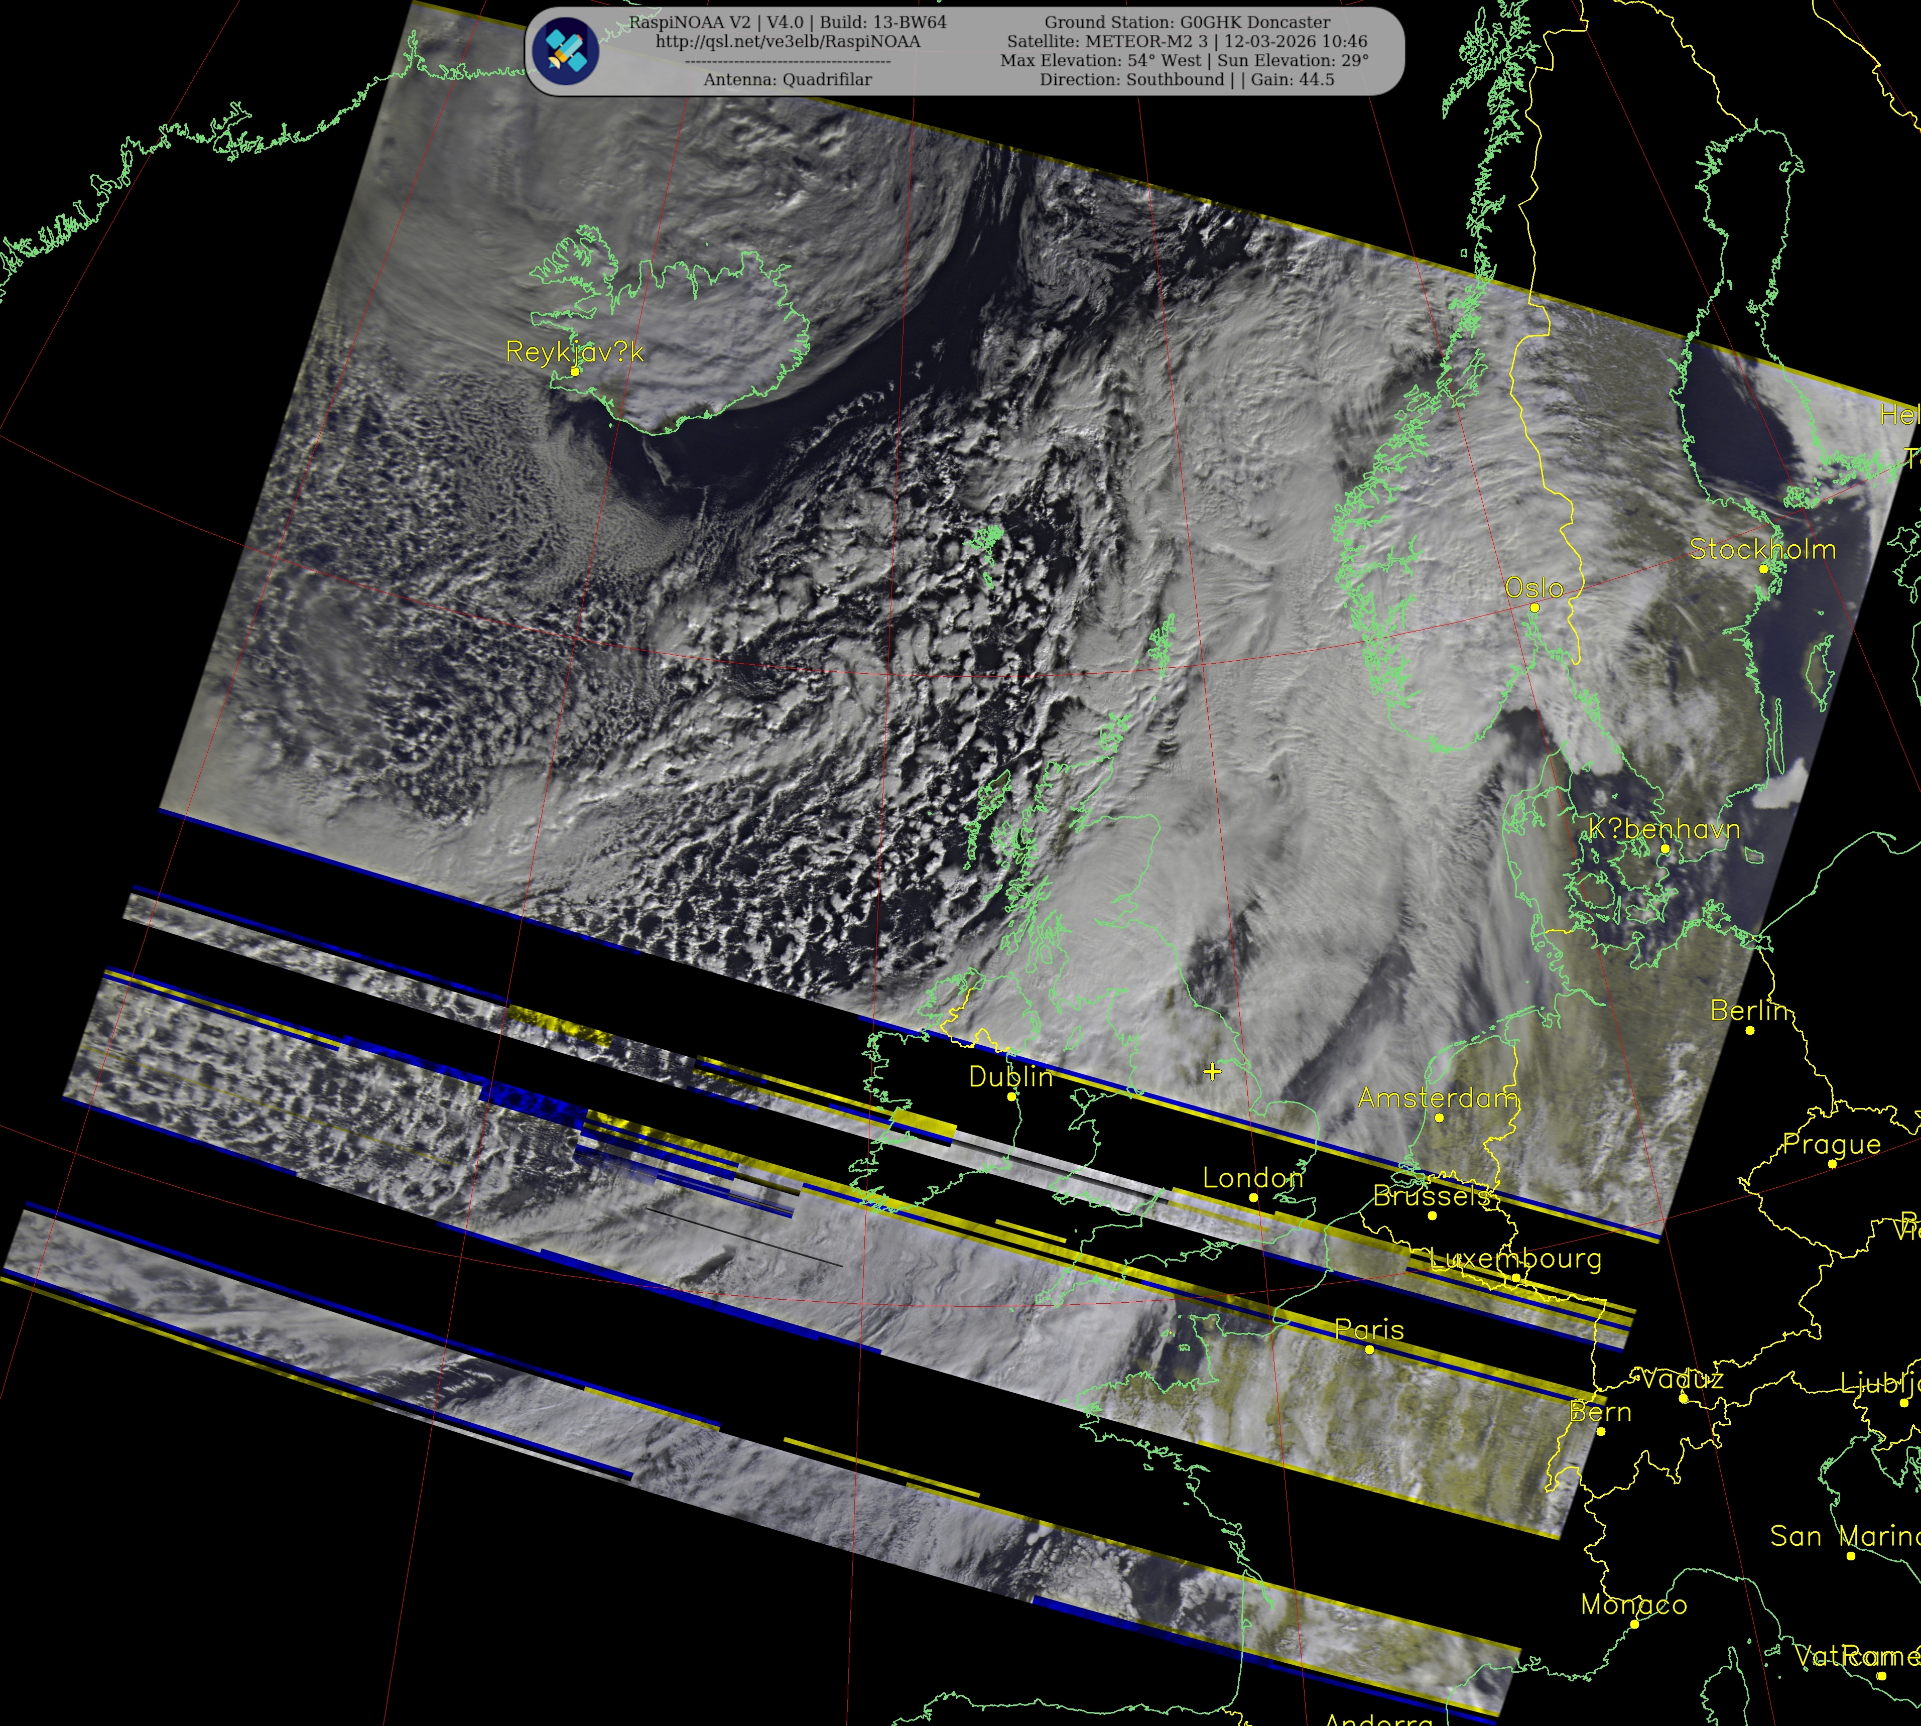Click the Oslo city marker dot
The image size is (1921, 1726).
(x=1534, y=608)
